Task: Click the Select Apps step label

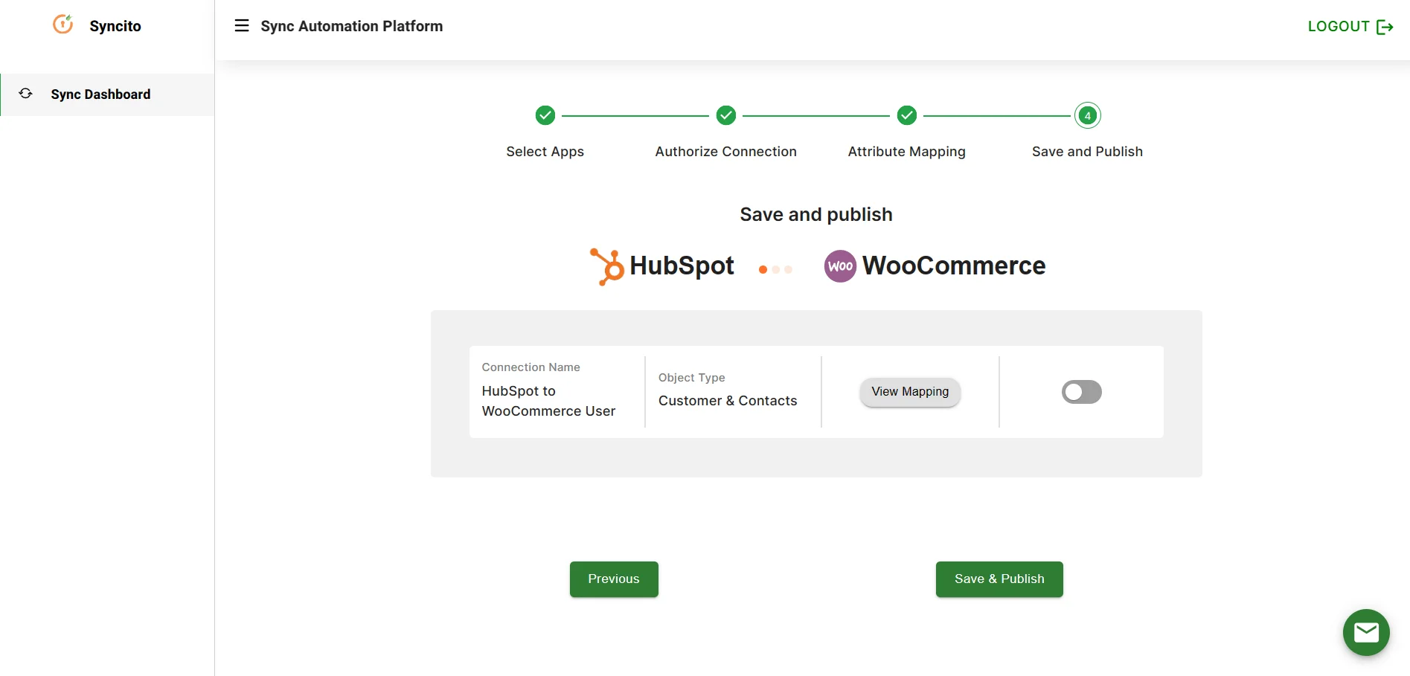Action: (x=545, y=152)
